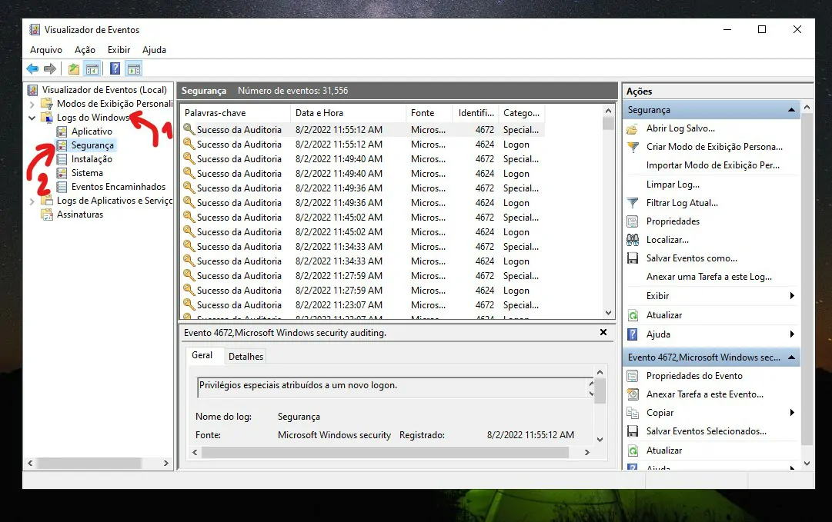Click Importar Modo de Exibição Per... action
This screenshot has width=832, height=522.
tap(713, 165)
